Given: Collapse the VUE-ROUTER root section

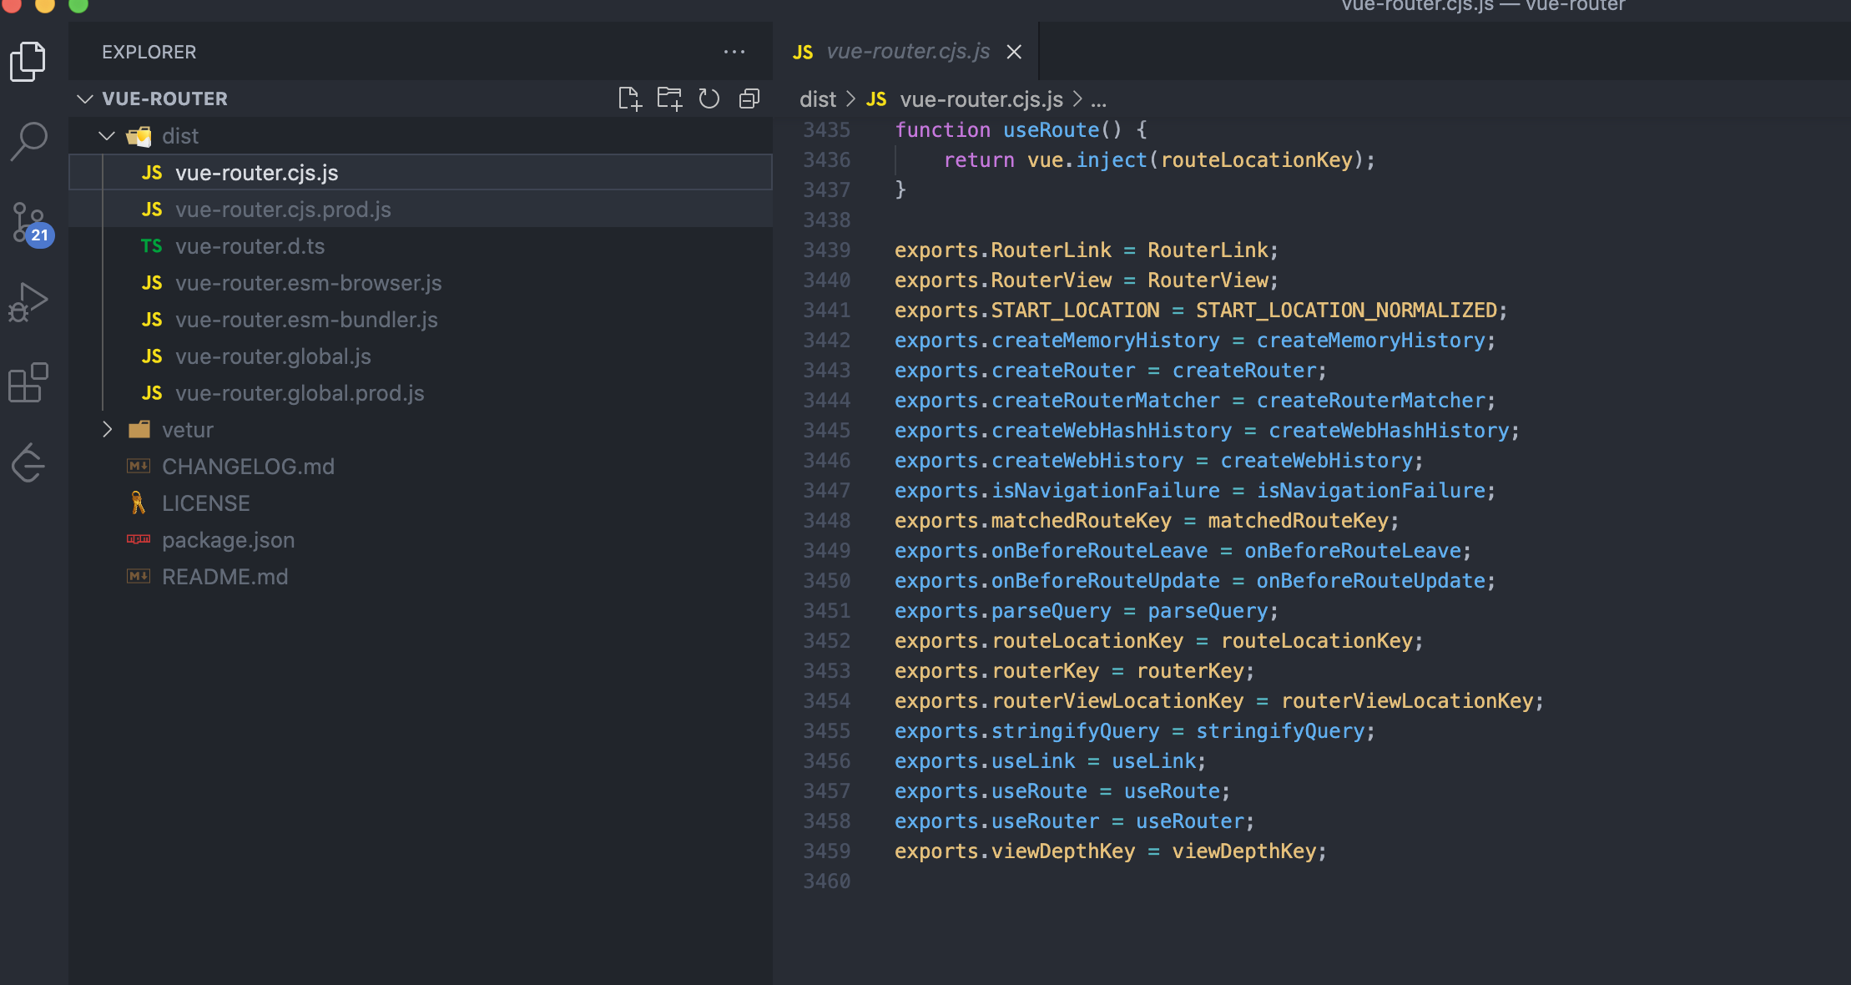Looking at the screenshot, I should [x=85, y=98].
